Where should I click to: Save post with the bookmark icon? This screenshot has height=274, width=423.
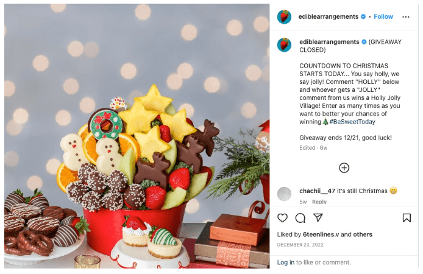[x=407, y=218]
